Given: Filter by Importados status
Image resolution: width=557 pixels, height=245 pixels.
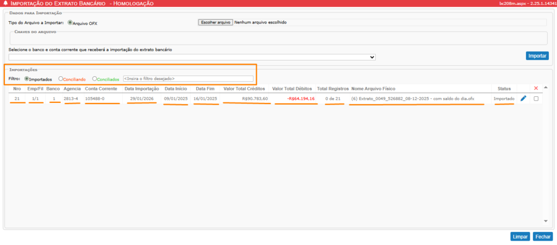Looking at the screenshot, I should pos(26,79).
